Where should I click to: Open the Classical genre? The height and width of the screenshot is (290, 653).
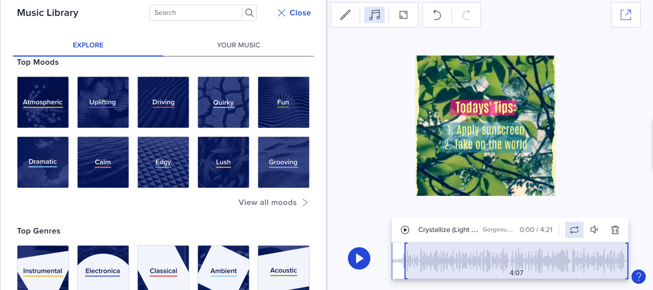163,268
